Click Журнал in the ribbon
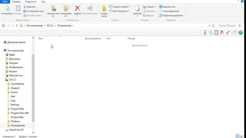246x138 pixels. click(x=148, y=15)
